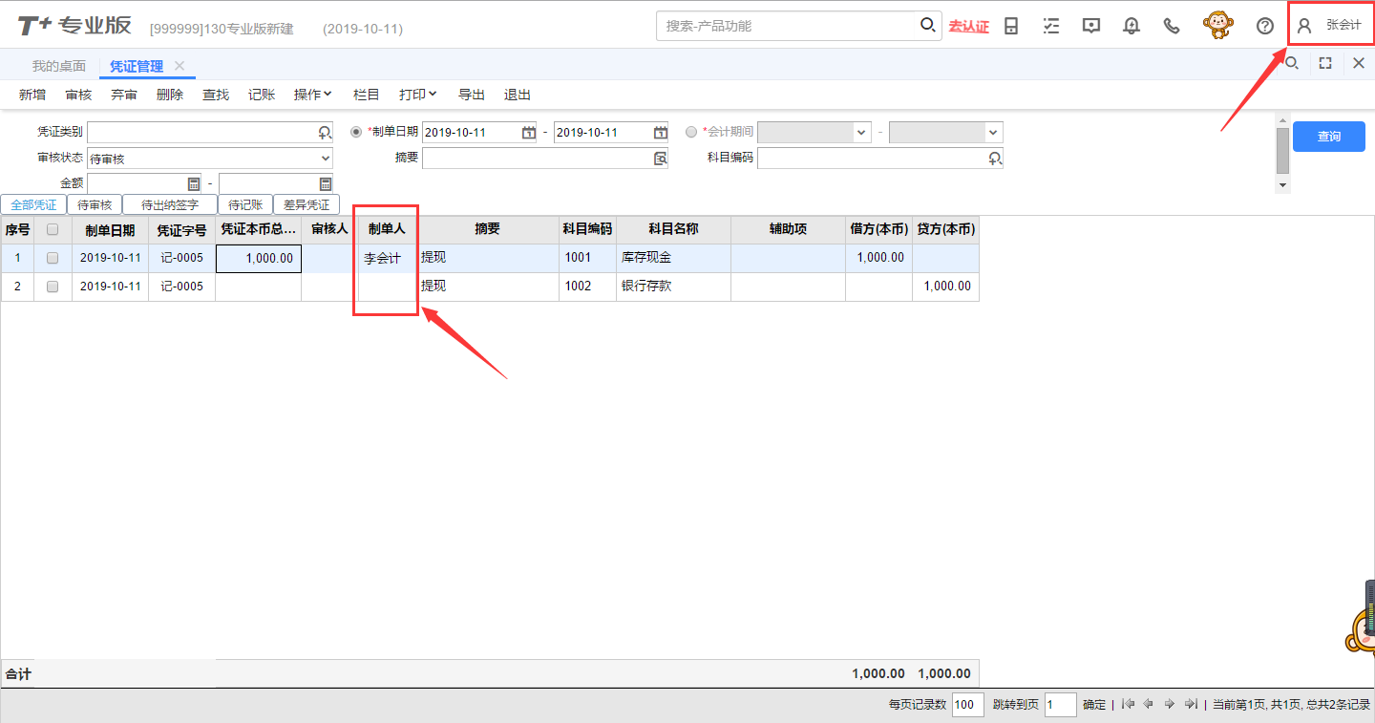Select the 待记账 filter tab
The image size is (1375, 723).
tap(245, 204)
